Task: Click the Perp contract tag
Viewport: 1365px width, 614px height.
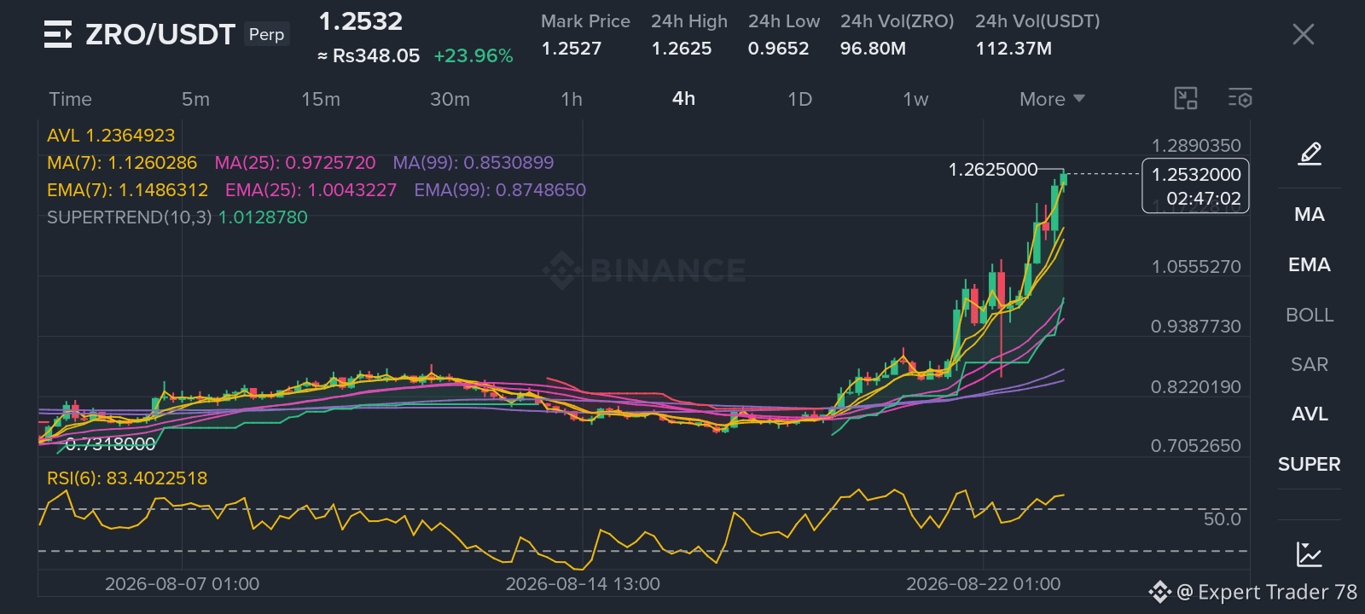Action: click(266, 34)
